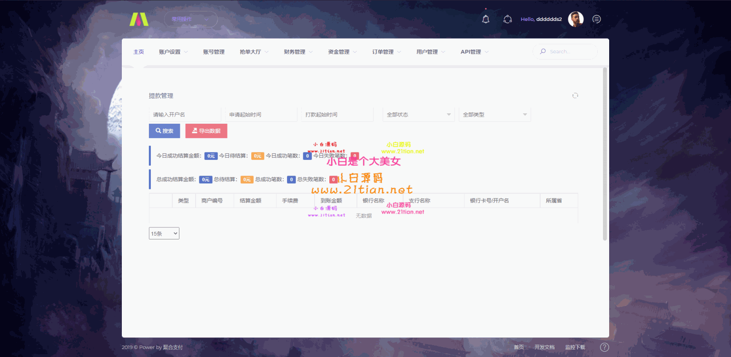
Task: Click the 导出数据 export button
Action: click(207, 131)
